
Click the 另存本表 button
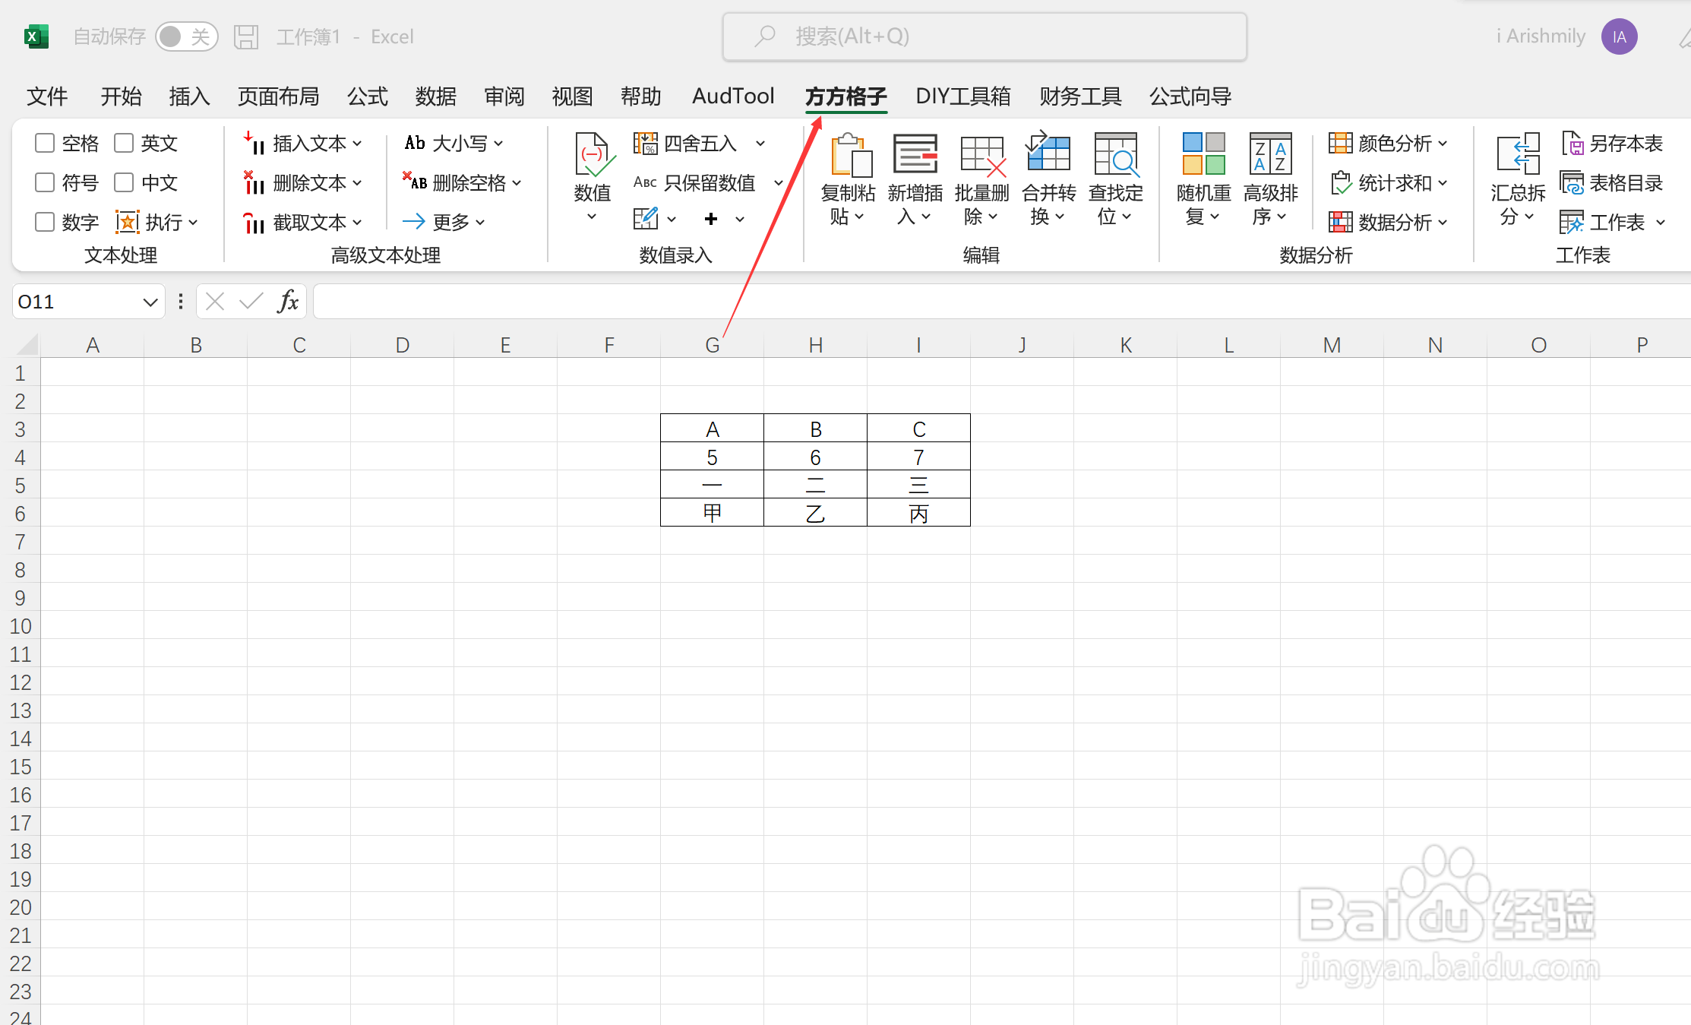pyautogui.click(x=1612, y=143)
